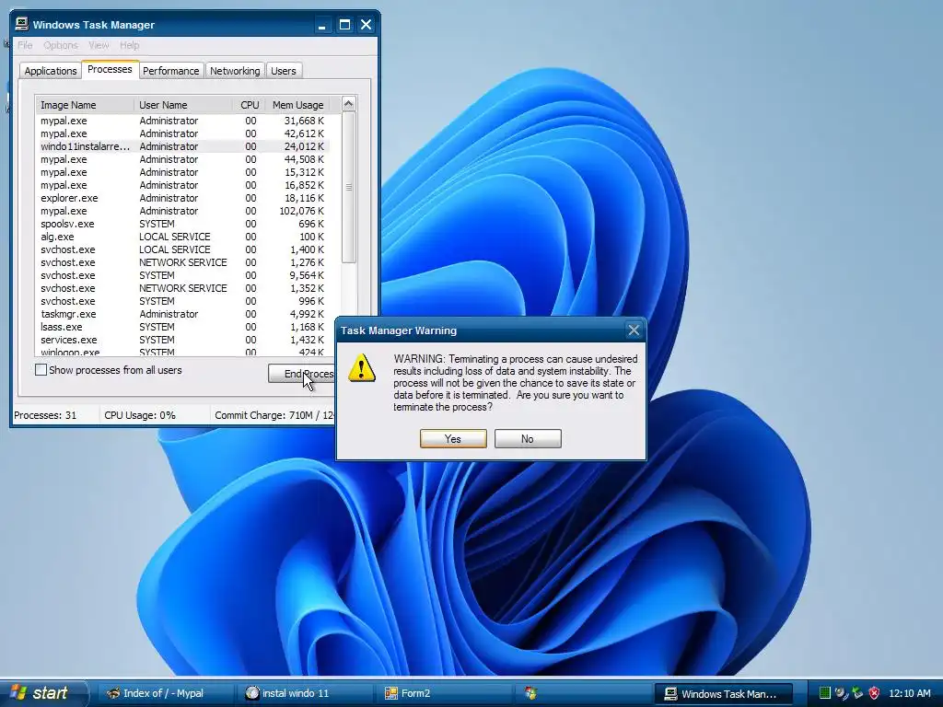The height and width of the screenshot is (707, 943).
Task: Select the taskmgr.exe process
Action: 182,314
